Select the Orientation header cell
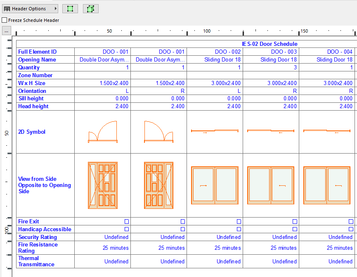The height and width of the screenshot is (277, 357). pyautogui.click(x=45, y=91)
